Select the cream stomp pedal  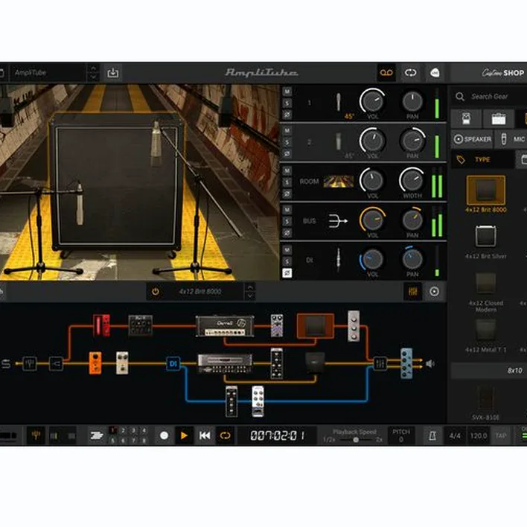click(122, 363)
